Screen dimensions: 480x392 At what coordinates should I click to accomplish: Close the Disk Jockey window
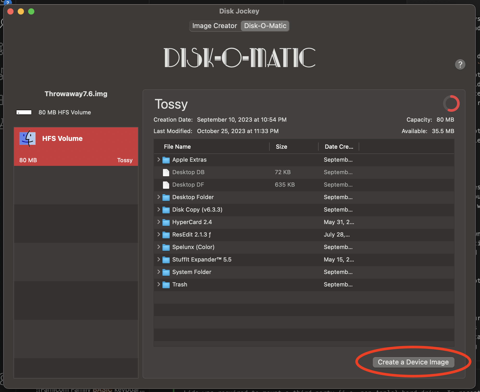click(x=10, y=11)
